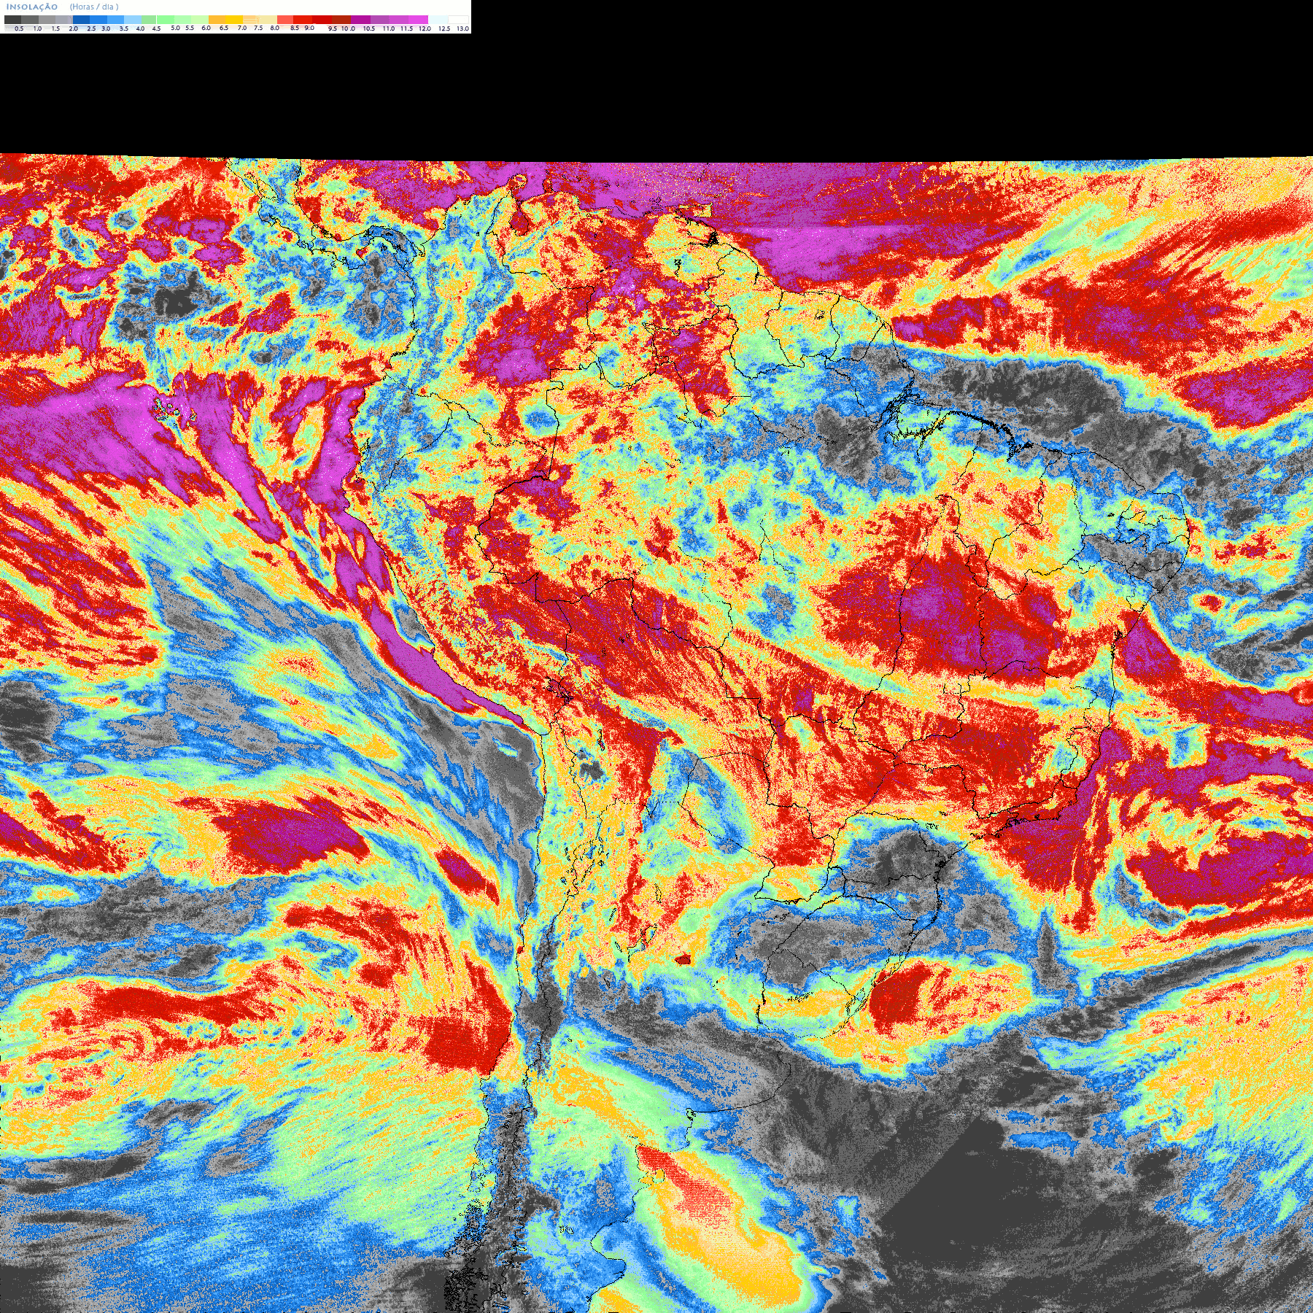Click the '11.0' legend value

(x=389, y=28)
